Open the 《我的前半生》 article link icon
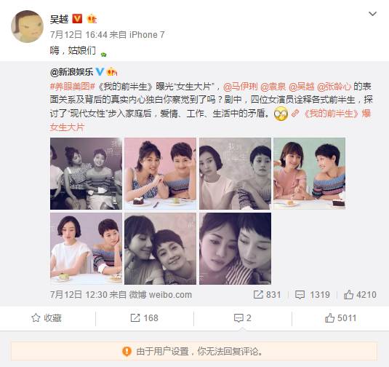Image resolution: width=389 pixels, height=367 pixels. (x=294, y=114)
